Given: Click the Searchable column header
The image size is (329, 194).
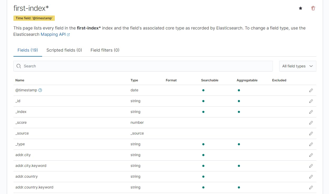Looking at the screenshot, I should (209, 80).
